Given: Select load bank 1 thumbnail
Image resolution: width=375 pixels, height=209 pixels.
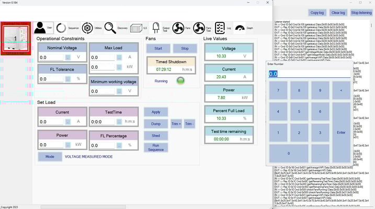Looking at the screenshot, I should coord(16,39).
